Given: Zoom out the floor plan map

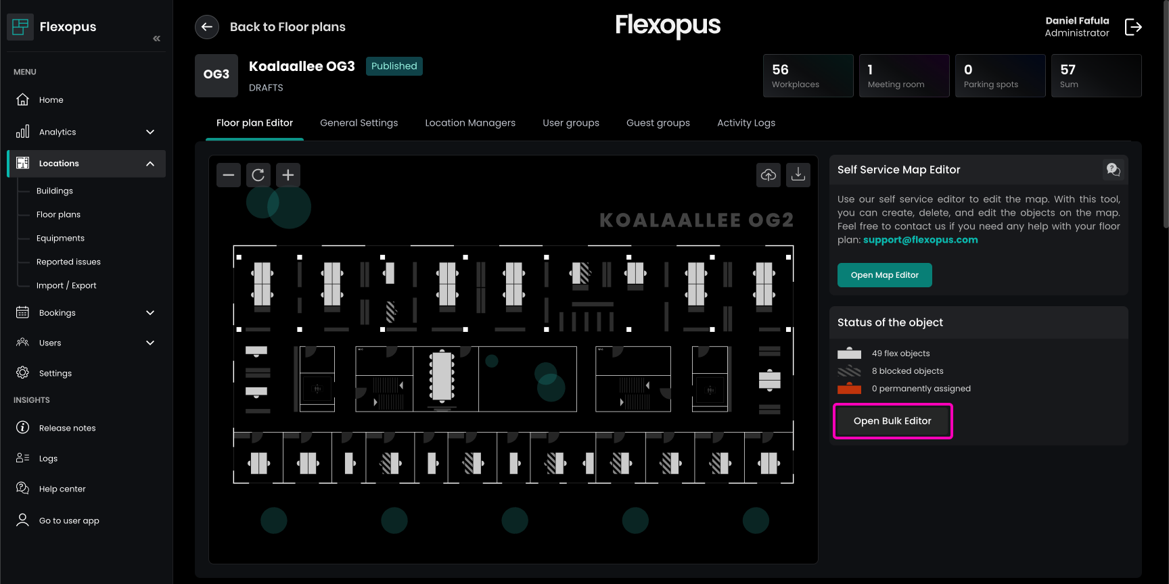Looking at the screenshot, I should point(229,175).
